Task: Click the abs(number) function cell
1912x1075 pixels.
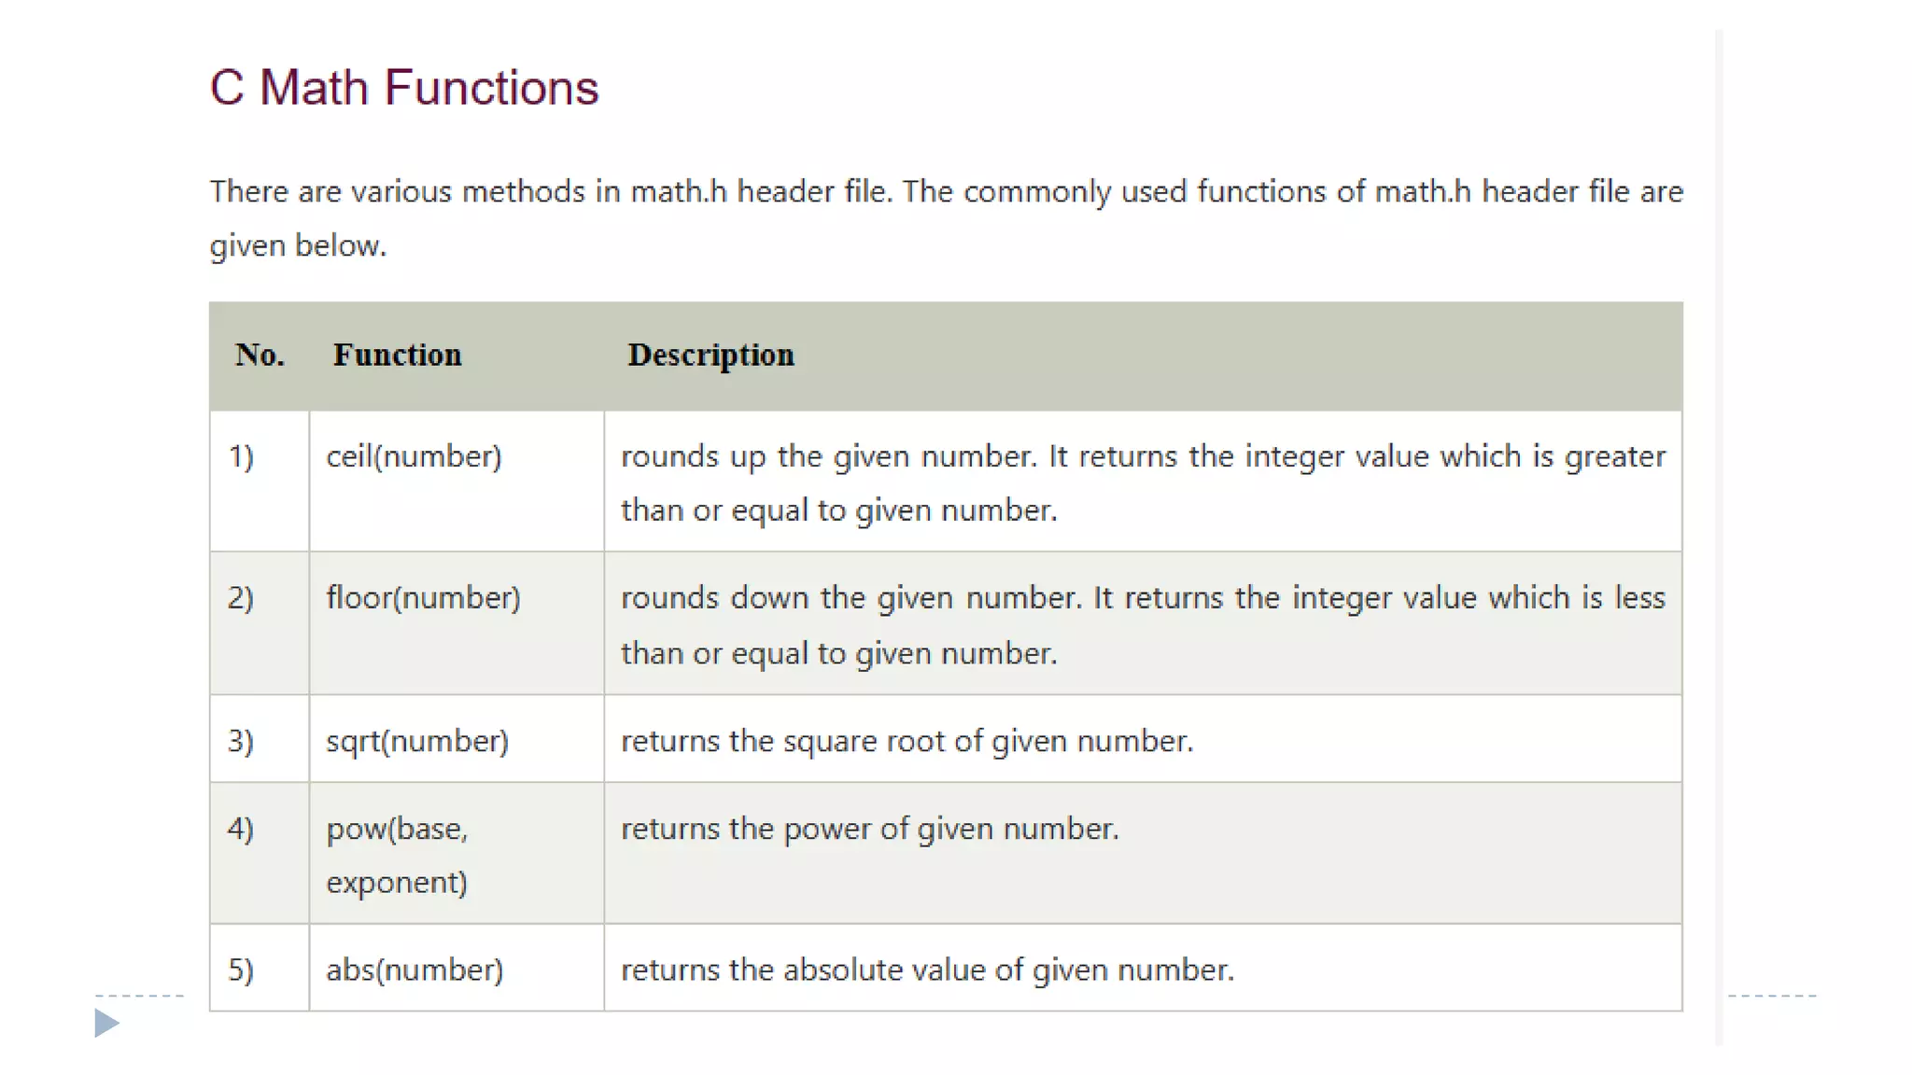Action: pos(457,968)
